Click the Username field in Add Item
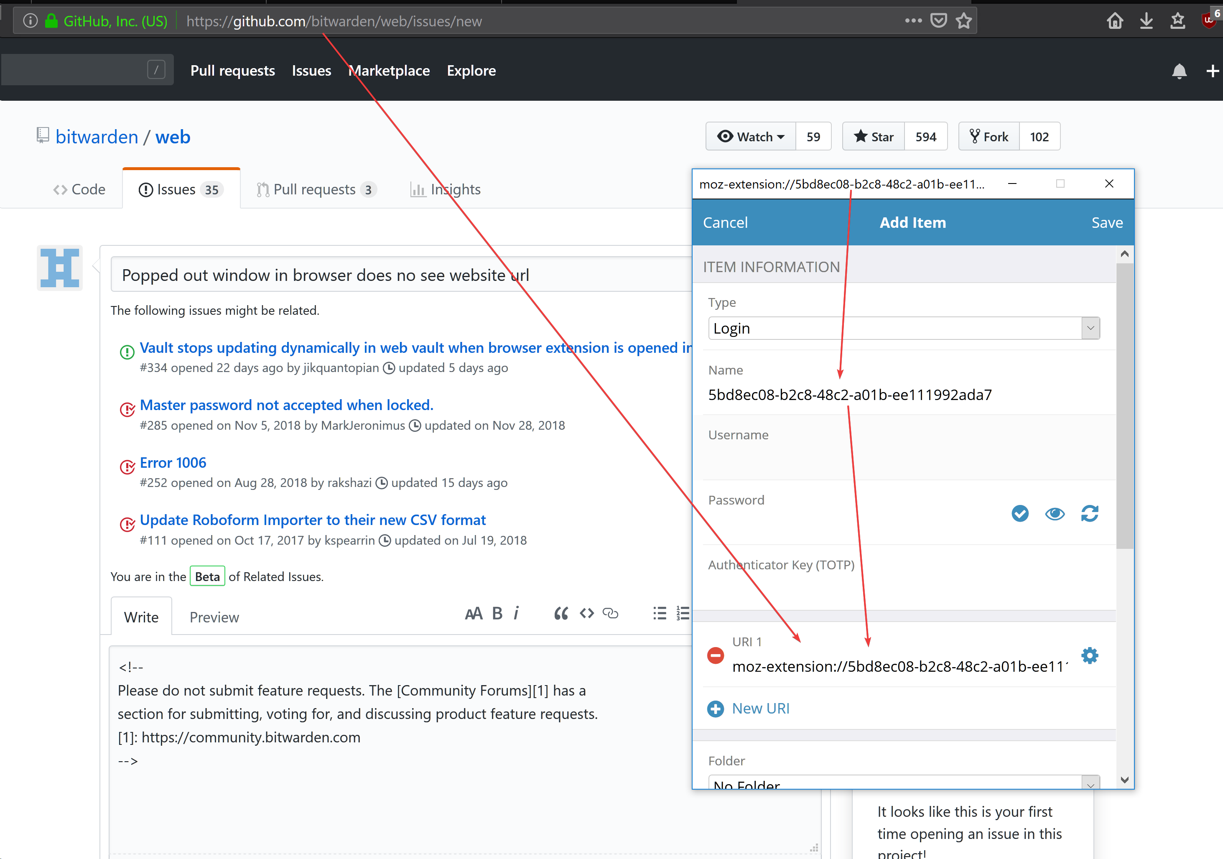 click(904, 459)
